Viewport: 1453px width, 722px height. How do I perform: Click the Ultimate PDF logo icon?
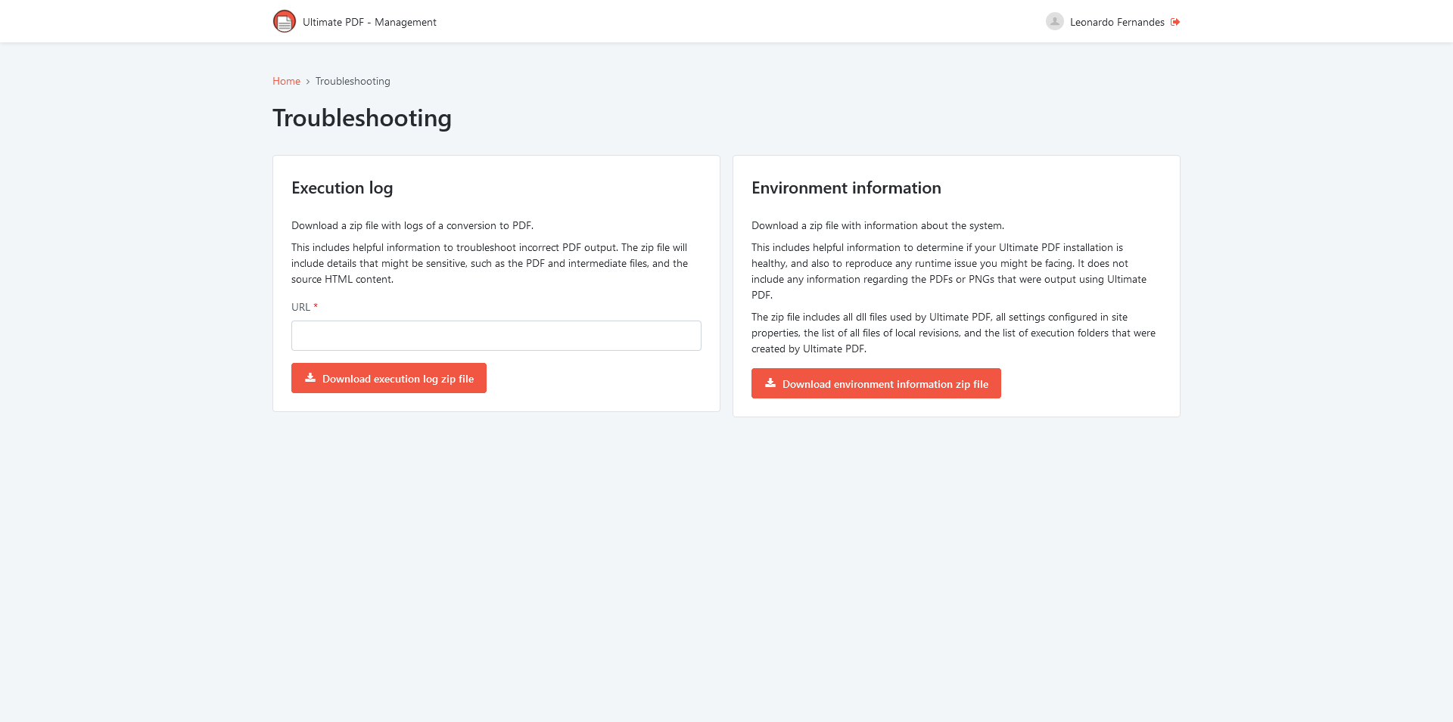(284, 21)
